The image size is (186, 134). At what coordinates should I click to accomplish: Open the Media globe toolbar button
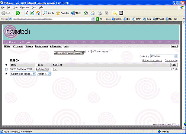coord(76,13)
